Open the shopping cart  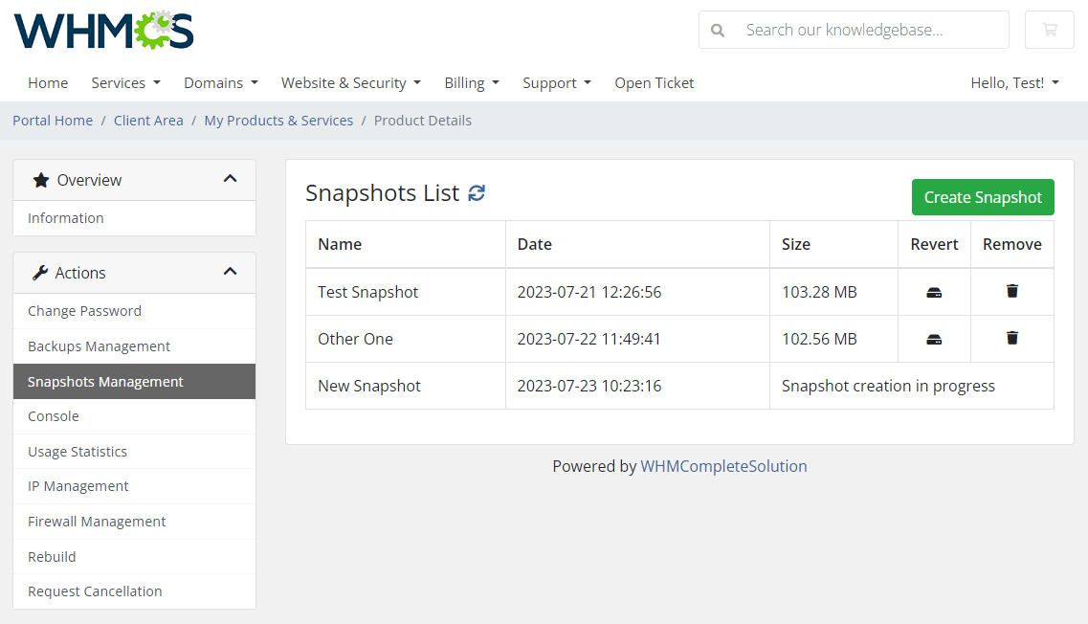(x=1049, y=30)
